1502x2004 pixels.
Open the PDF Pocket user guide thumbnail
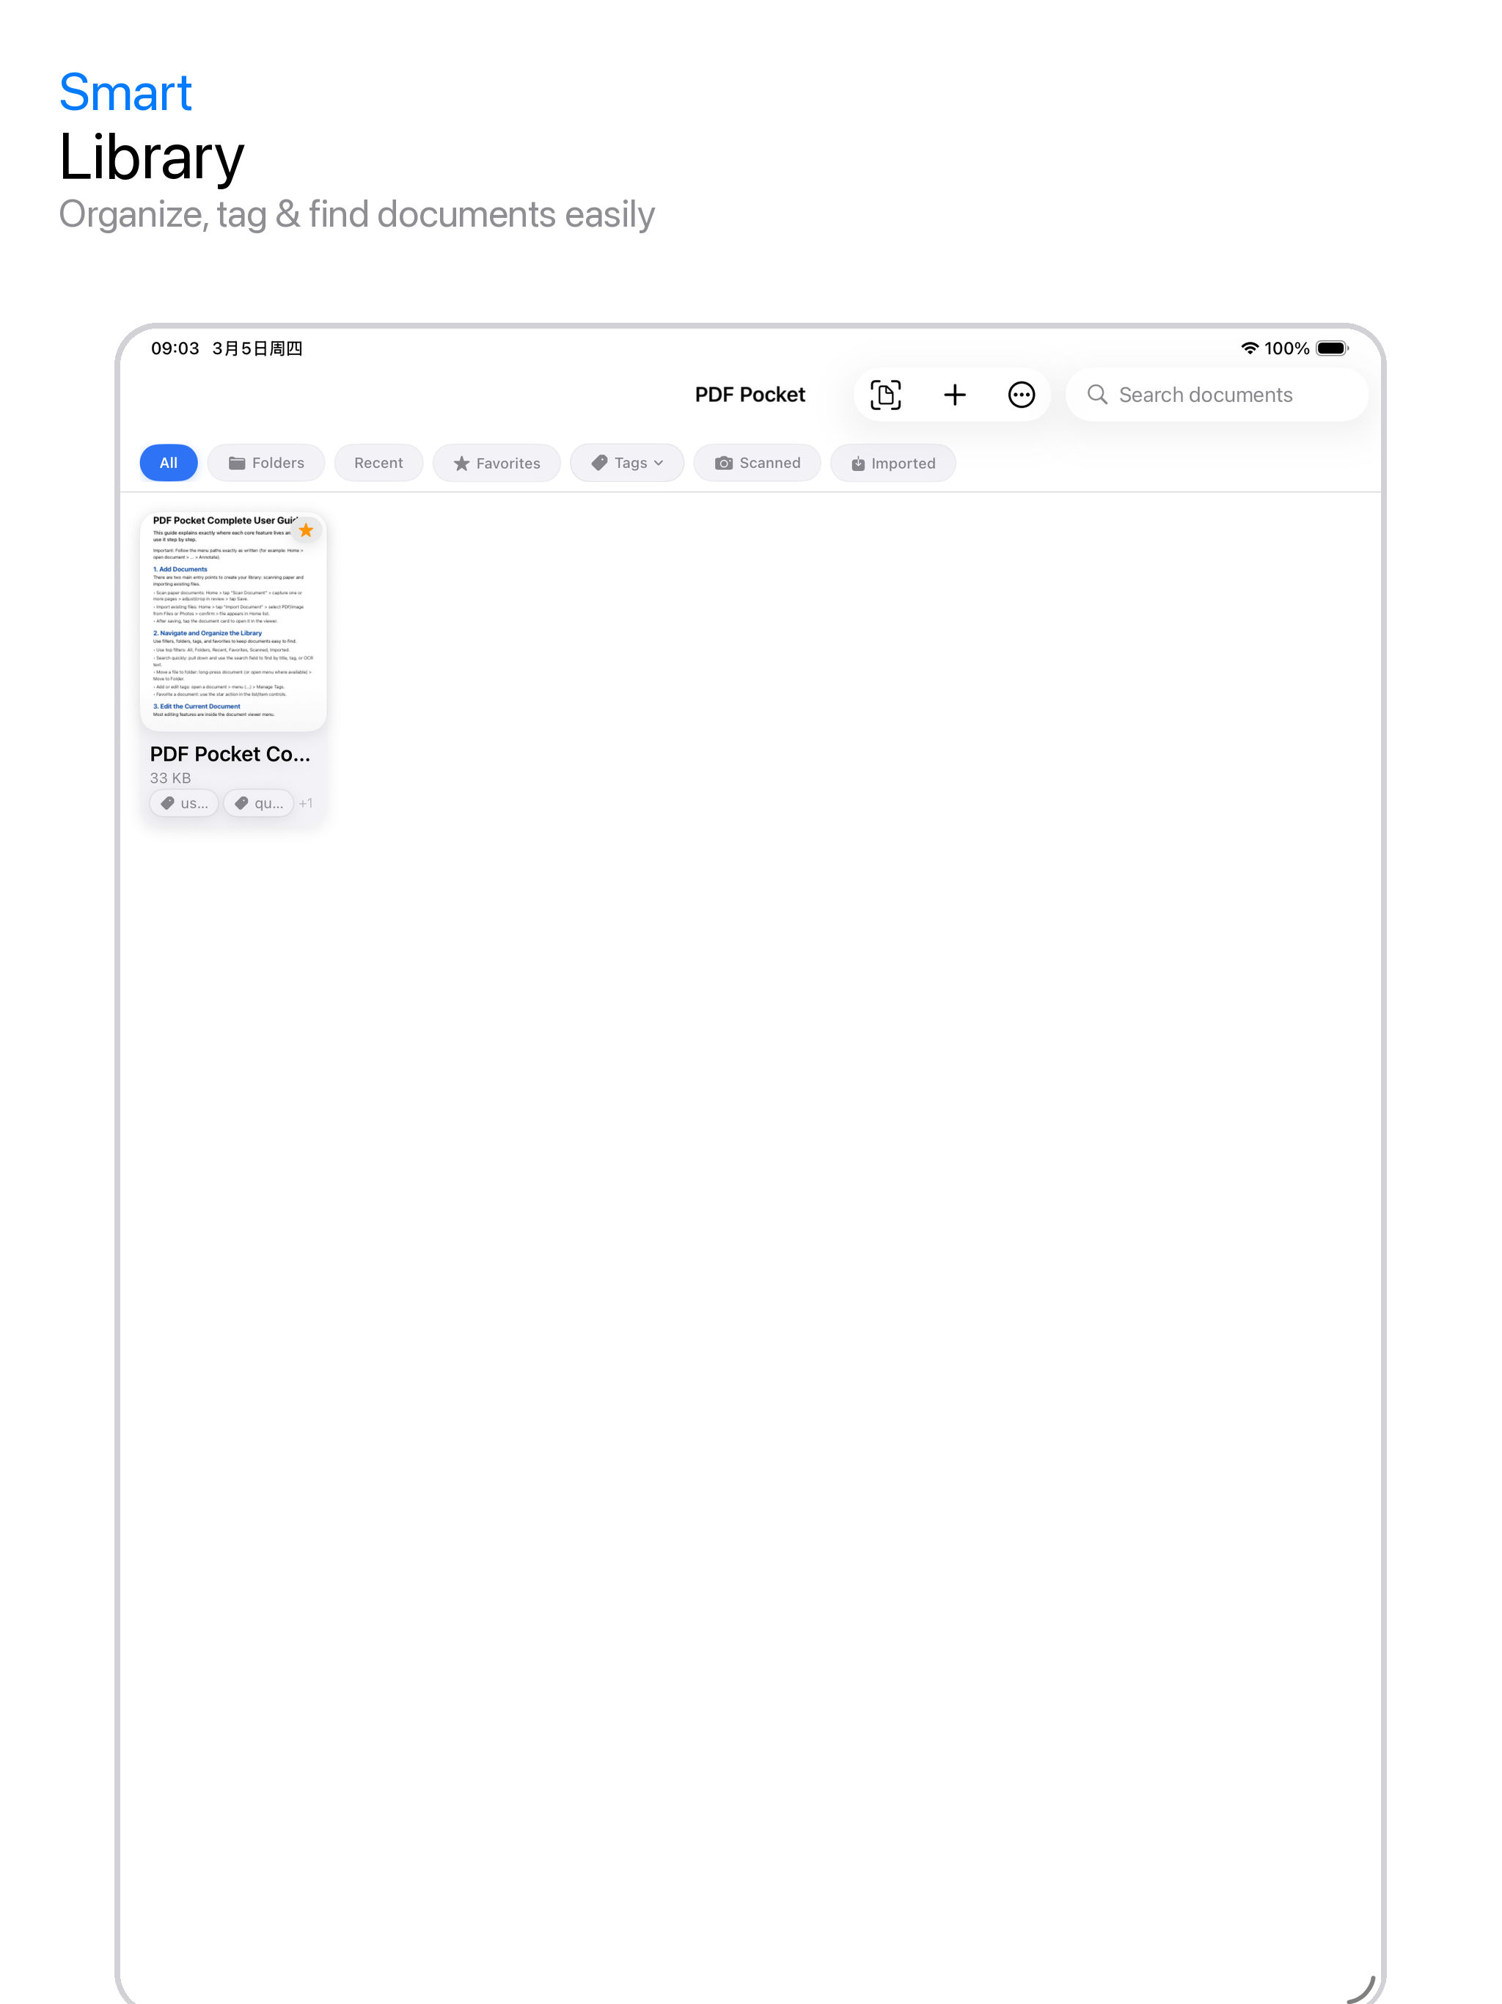coord(234,621)
